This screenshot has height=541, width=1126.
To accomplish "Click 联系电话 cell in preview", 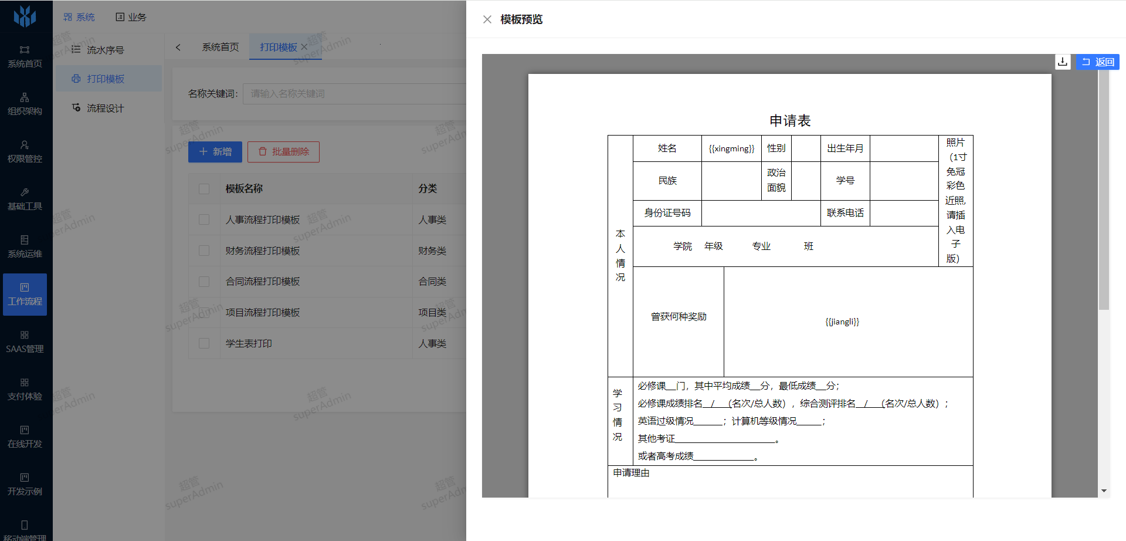I will [x=845, y=213].
